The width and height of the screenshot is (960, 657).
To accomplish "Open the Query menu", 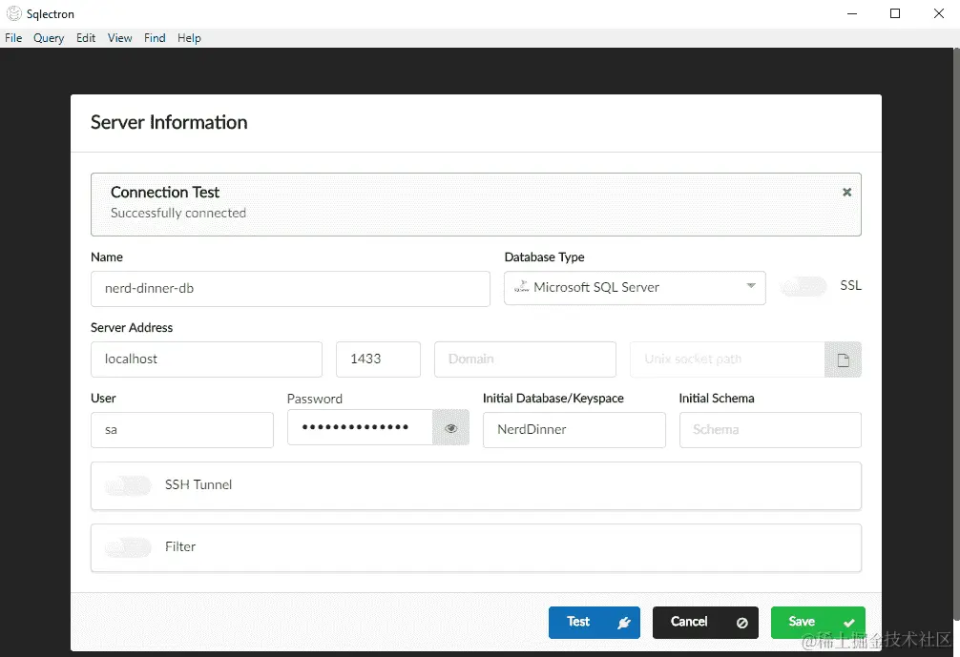I will tap(49, 38).
